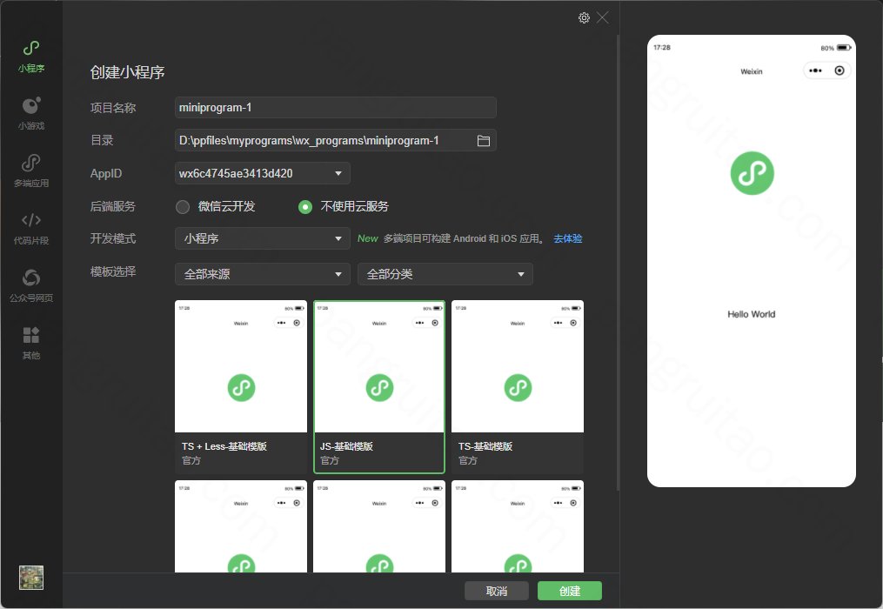
Task: Open the 开发模式 dropdown
Action: 263,238
